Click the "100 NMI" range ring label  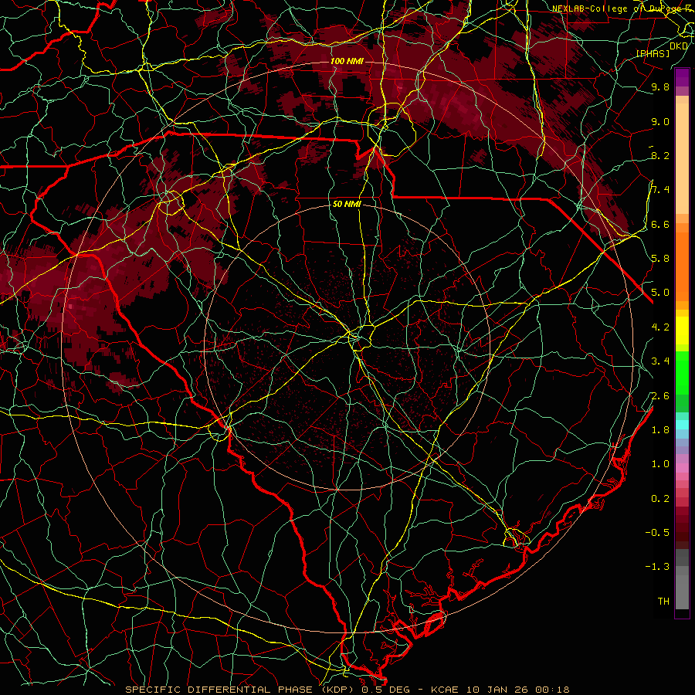[347, 61]
